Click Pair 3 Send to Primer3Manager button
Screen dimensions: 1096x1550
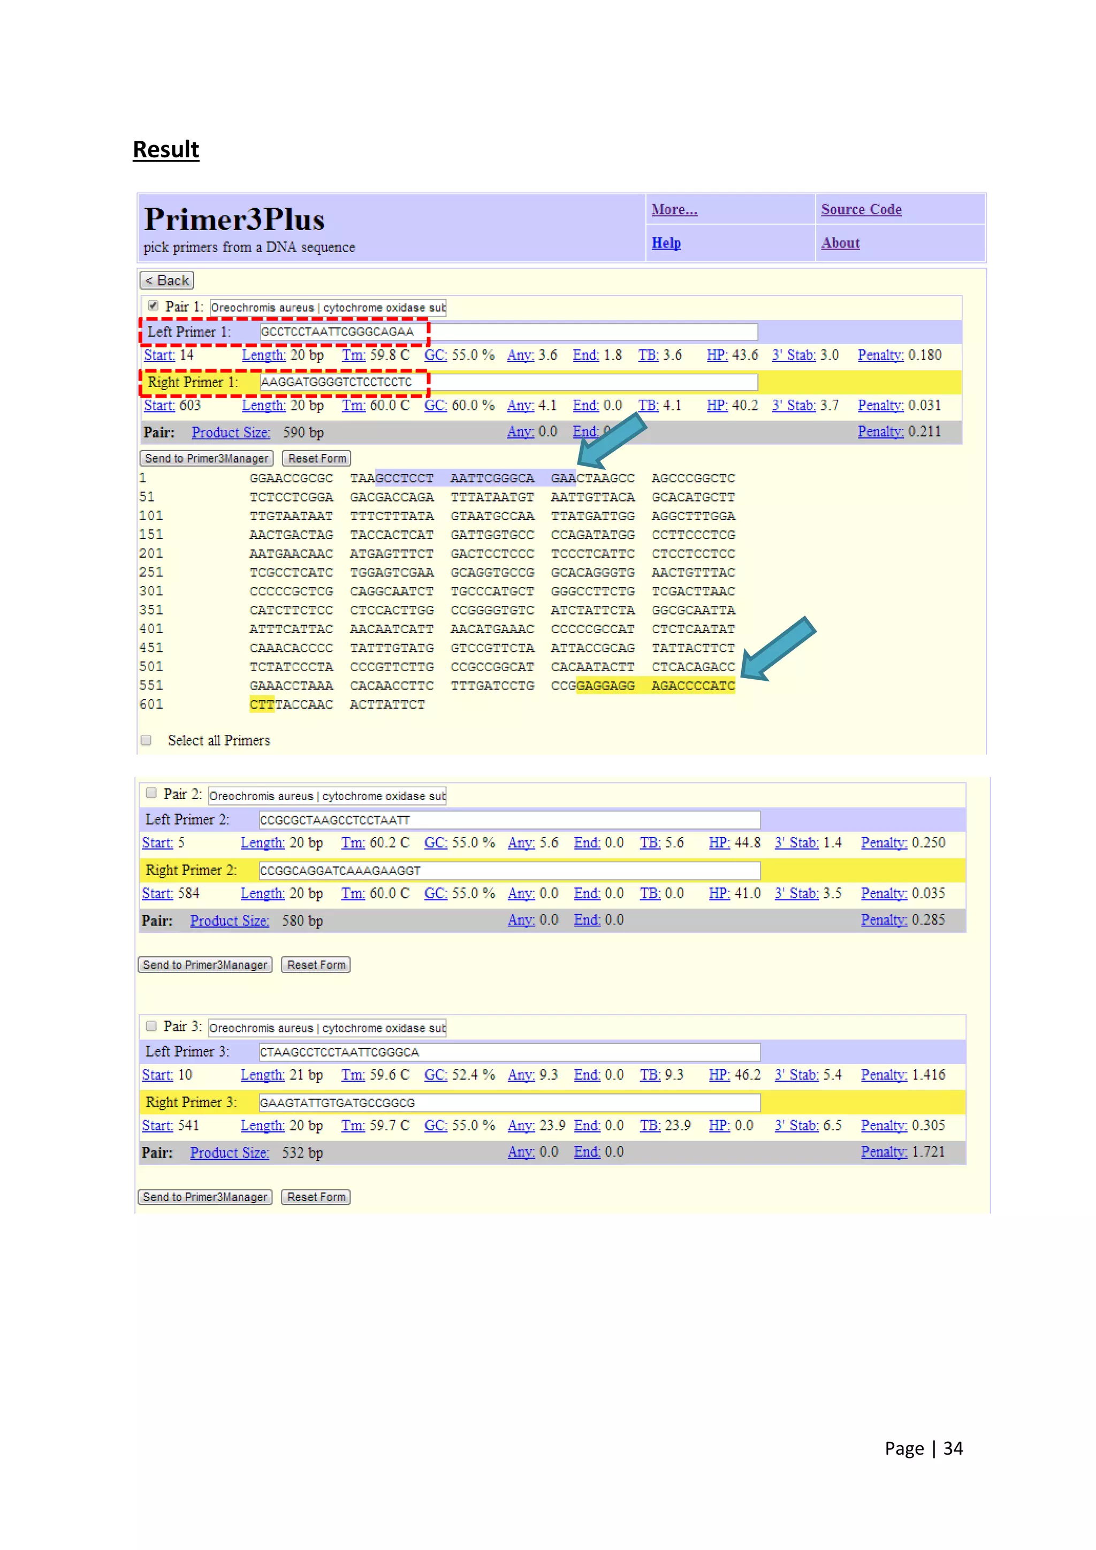(x=204, y=1197)
